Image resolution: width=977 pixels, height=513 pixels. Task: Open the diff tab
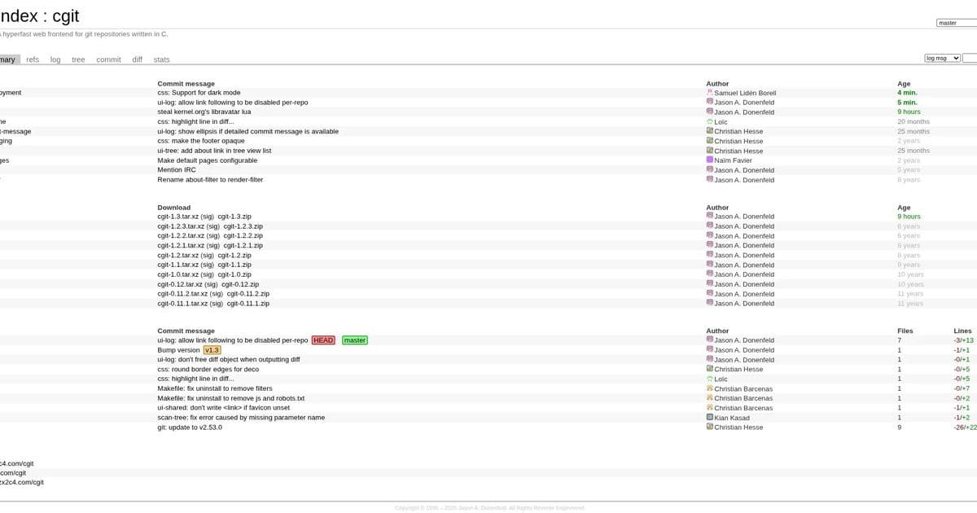point(136,59)
